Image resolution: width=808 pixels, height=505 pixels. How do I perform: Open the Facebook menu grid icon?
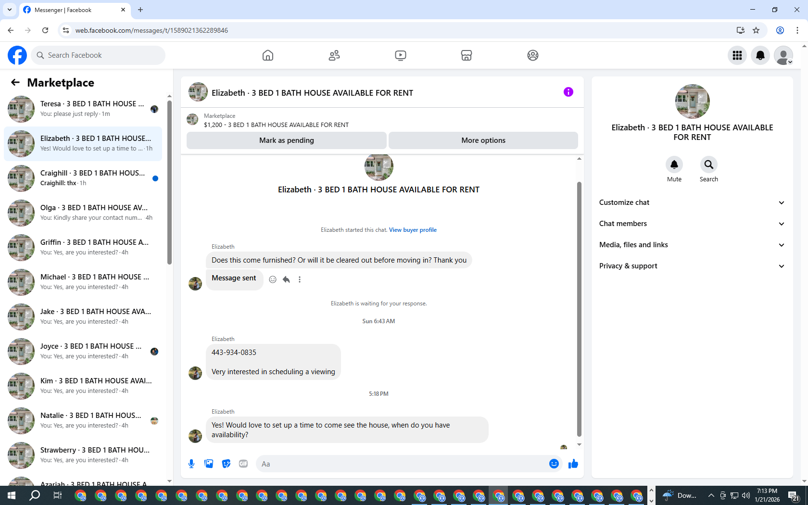pos(737,55)
